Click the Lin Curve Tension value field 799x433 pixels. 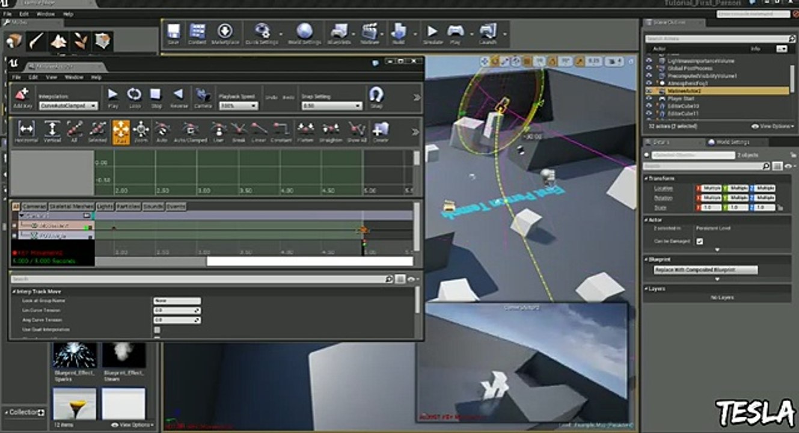(x=177, y=310)
